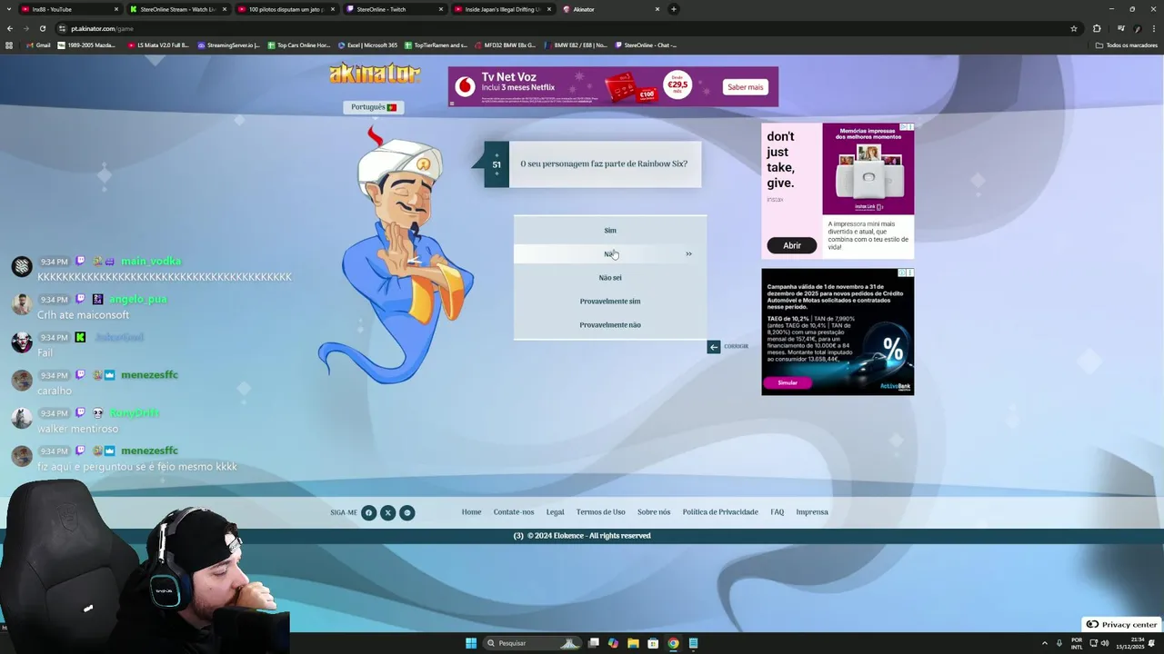The width and height of the screenshot is (1164, 654).
Task: Bookmark this page with the star icon
Action: 1074,28
